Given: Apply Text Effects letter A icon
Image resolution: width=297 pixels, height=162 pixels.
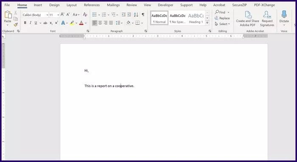Looking at the screenshot, I should click(63, 23).
